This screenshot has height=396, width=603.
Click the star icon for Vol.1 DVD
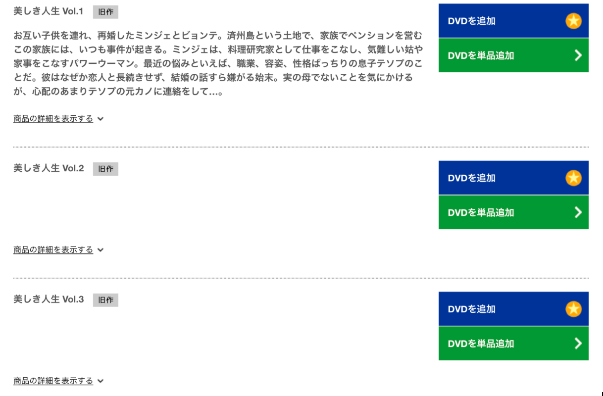573,21
